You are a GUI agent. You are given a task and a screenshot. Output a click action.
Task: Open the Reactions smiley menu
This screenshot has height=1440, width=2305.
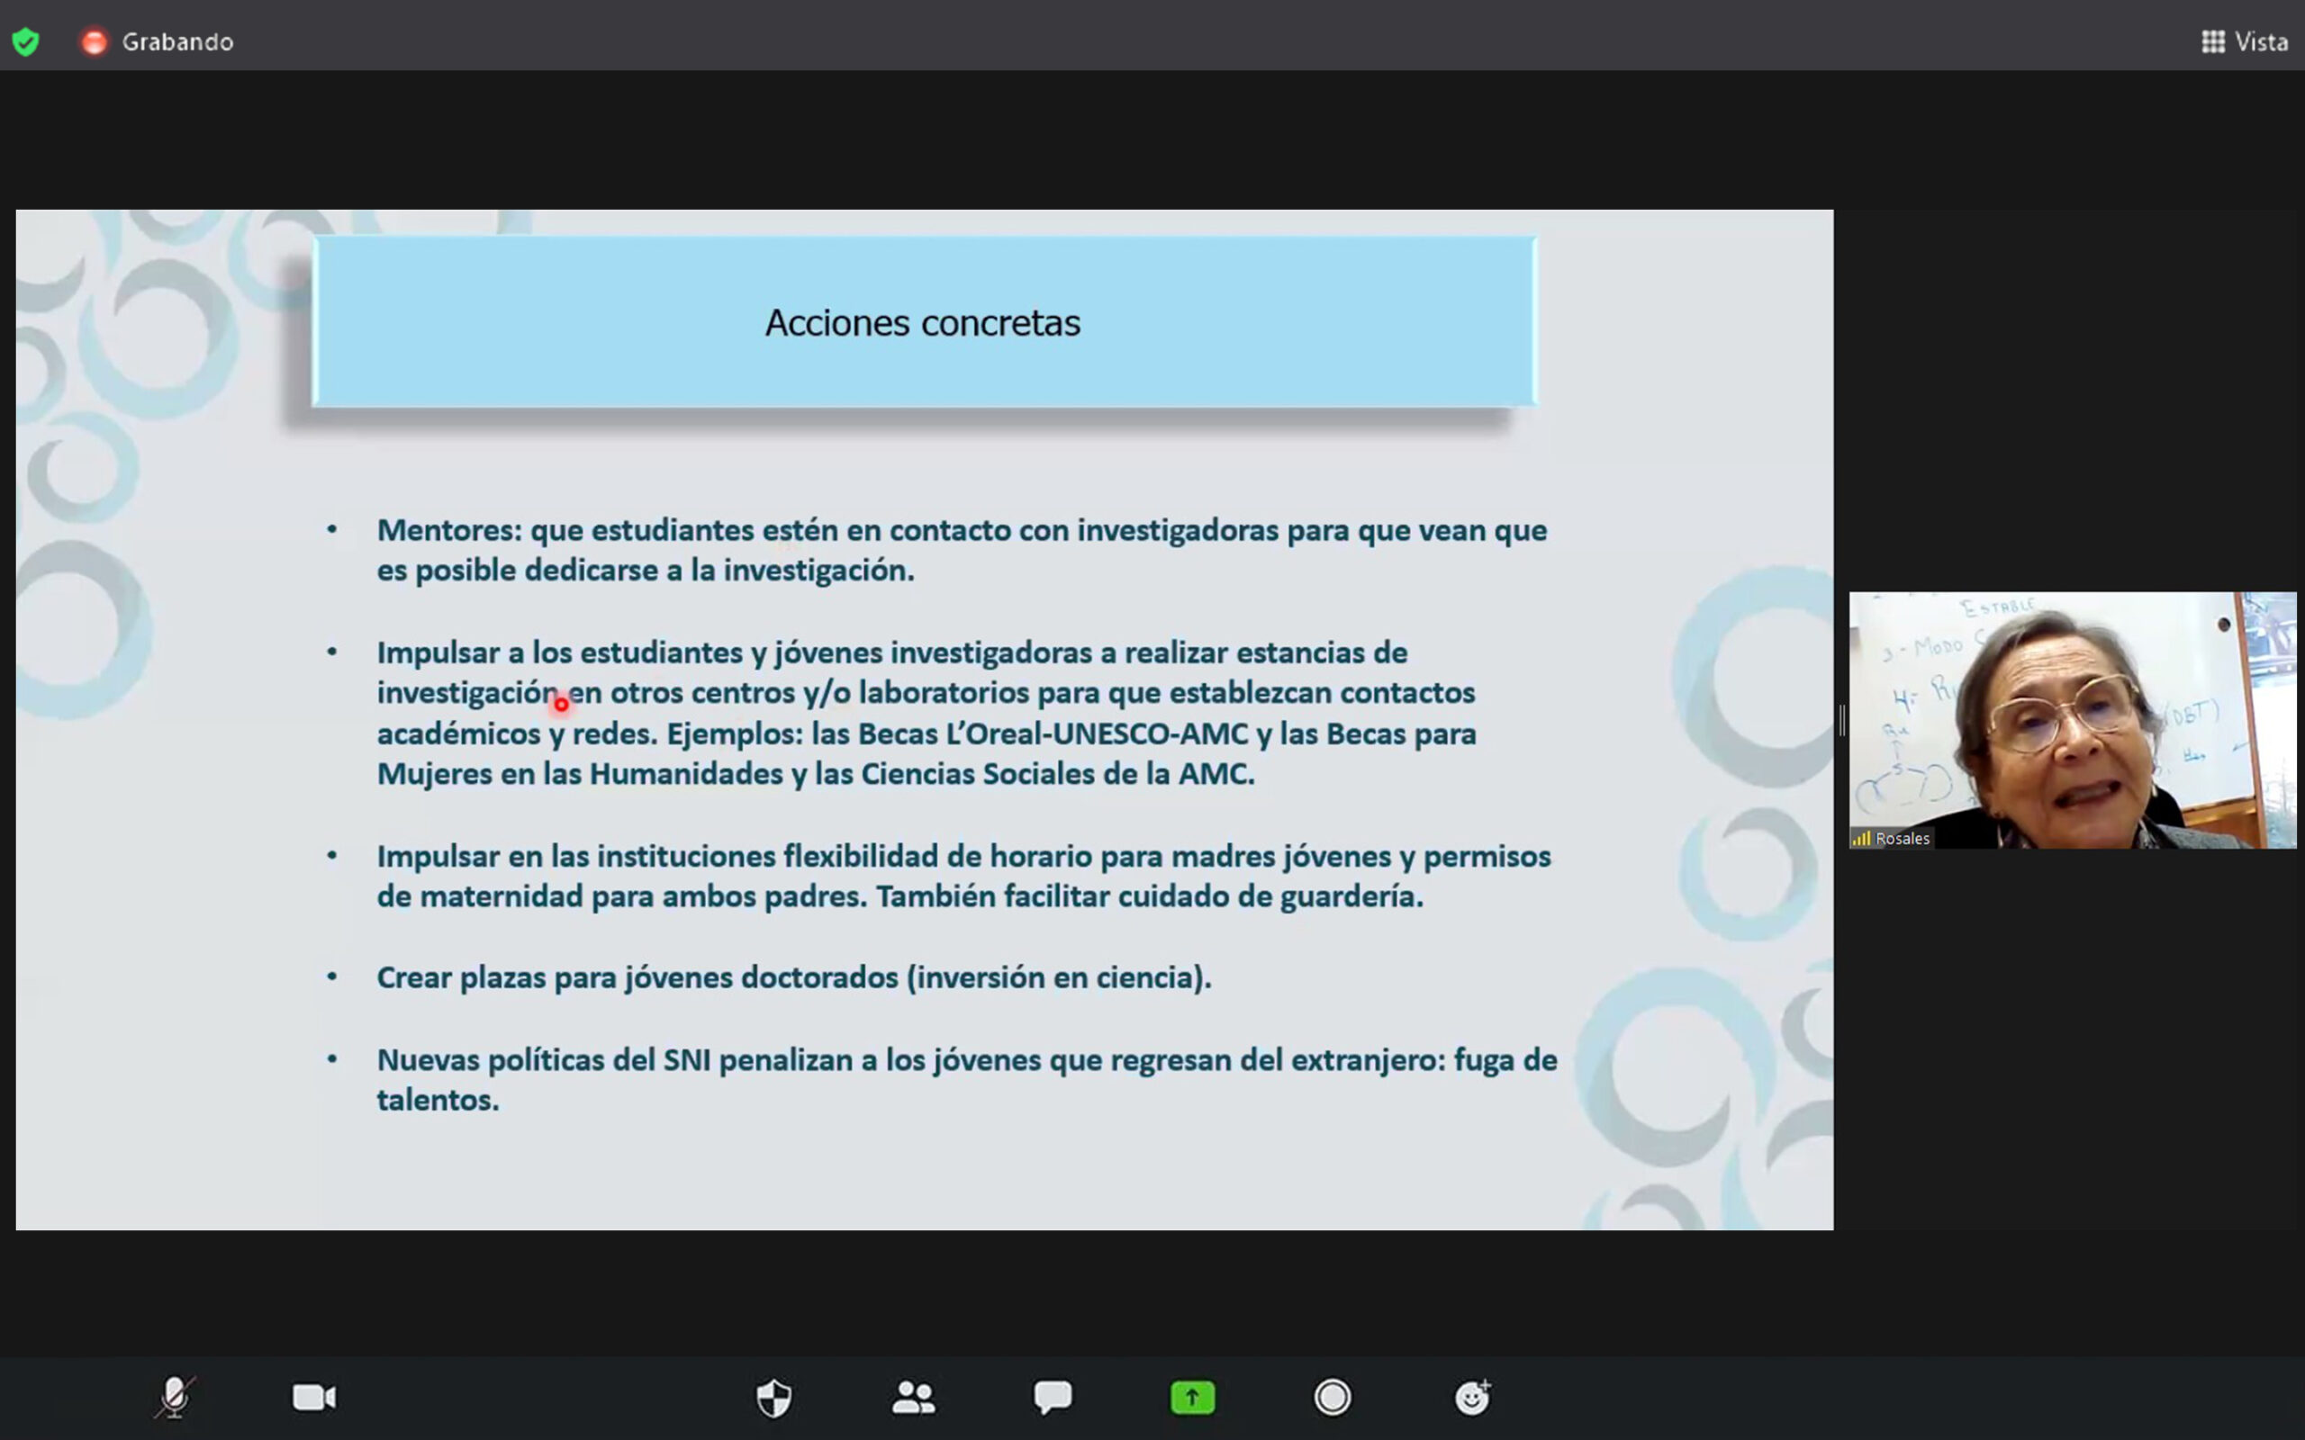pos(1471,1397)
